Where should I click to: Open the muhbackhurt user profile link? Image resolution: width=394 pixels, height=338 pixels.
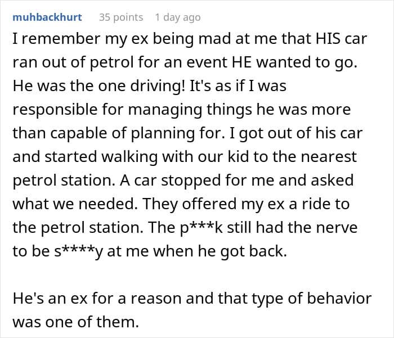[47, 17]
